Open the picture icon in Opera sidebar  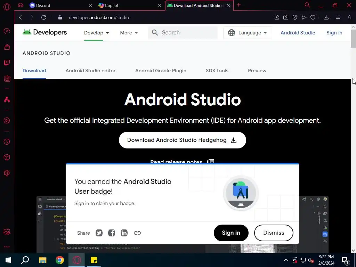pos(7,232)
